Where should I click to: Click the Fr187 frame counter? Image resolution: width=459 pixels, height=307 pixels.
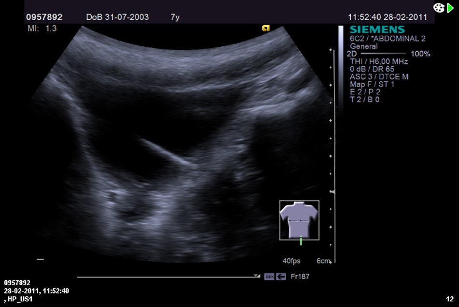(300, 277)
